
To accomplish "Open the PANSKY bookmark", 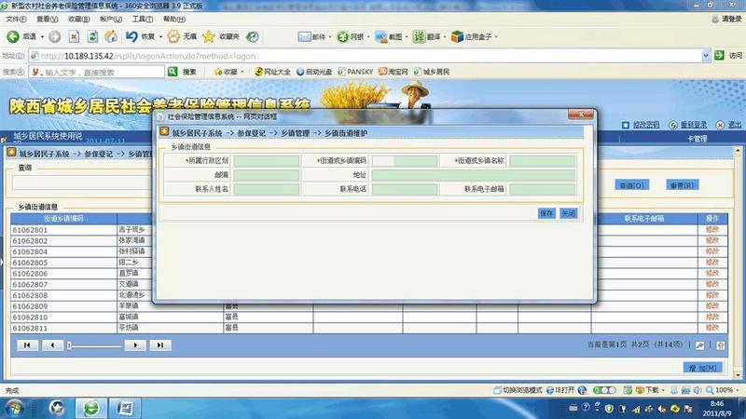I will [x=355, y=72].
